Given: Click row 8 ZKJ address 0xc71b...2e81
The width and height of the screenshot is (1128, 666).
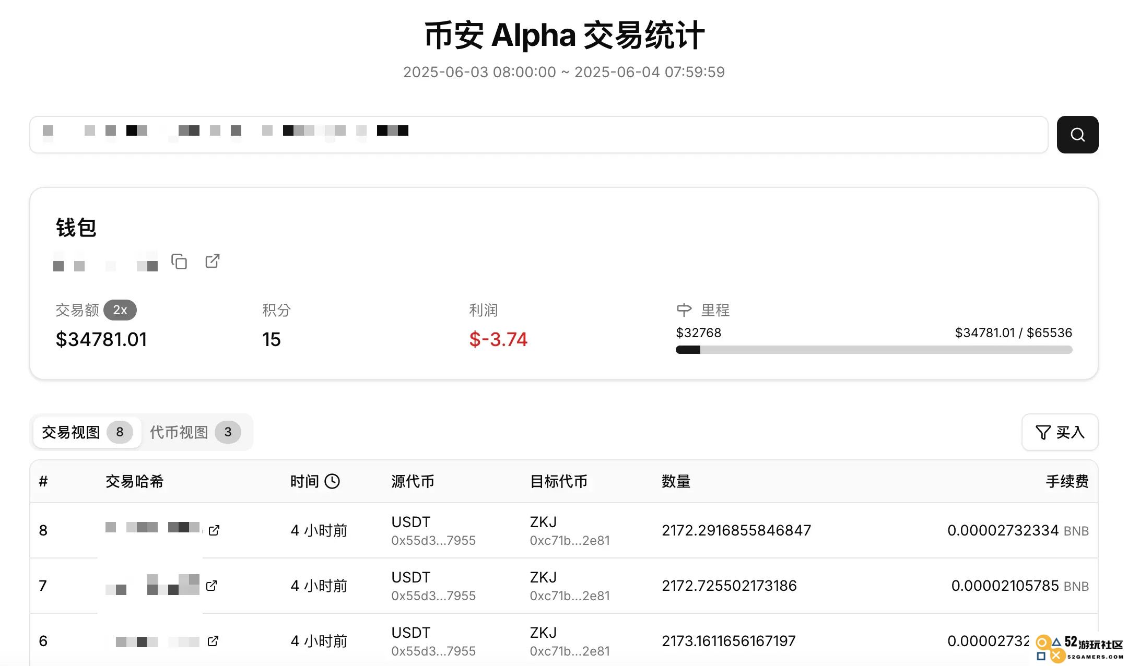Looking at the screenshot, I should click(x=570, y=541).
